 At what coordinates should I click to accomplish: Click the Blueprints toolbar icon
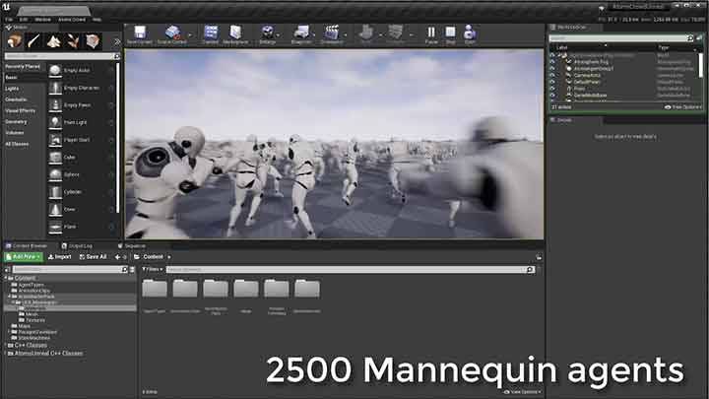[x=301, y=33]
